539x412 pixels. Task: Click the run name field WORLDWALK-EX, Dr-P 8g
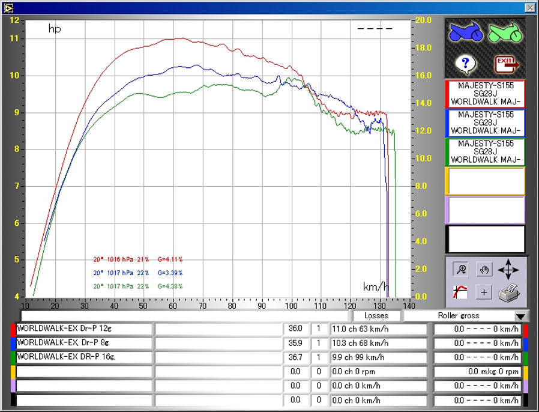(84, 343)
